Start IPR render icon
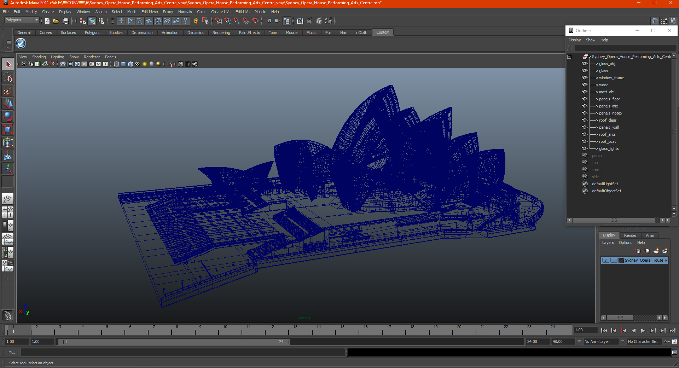 pyautogui.click(x=319, y=21)
